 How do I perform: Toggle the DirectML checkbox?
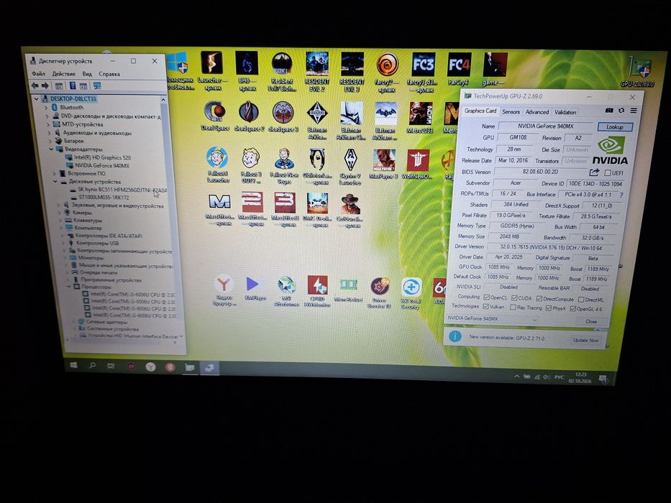coord(581,300)
